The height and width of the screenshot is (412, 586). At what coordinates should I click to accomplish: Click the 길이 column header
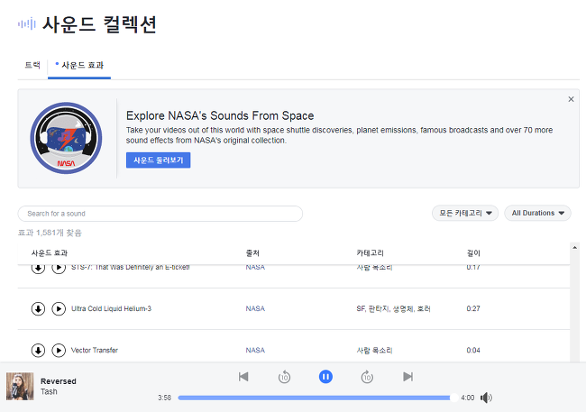tap(473, 253)
